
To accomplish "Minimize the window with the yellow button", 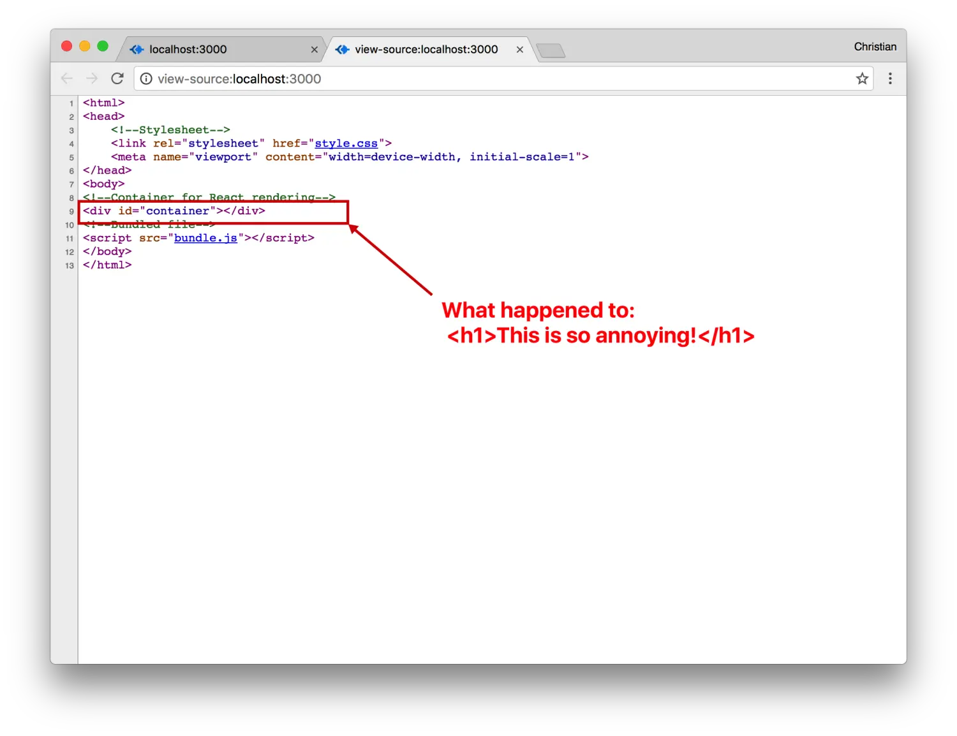I will 85,46.
